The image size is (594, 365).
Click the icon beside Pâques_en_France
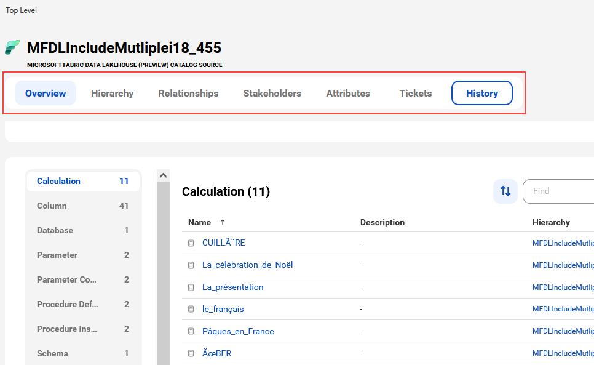pyautogui.click(x=191, y=331)
